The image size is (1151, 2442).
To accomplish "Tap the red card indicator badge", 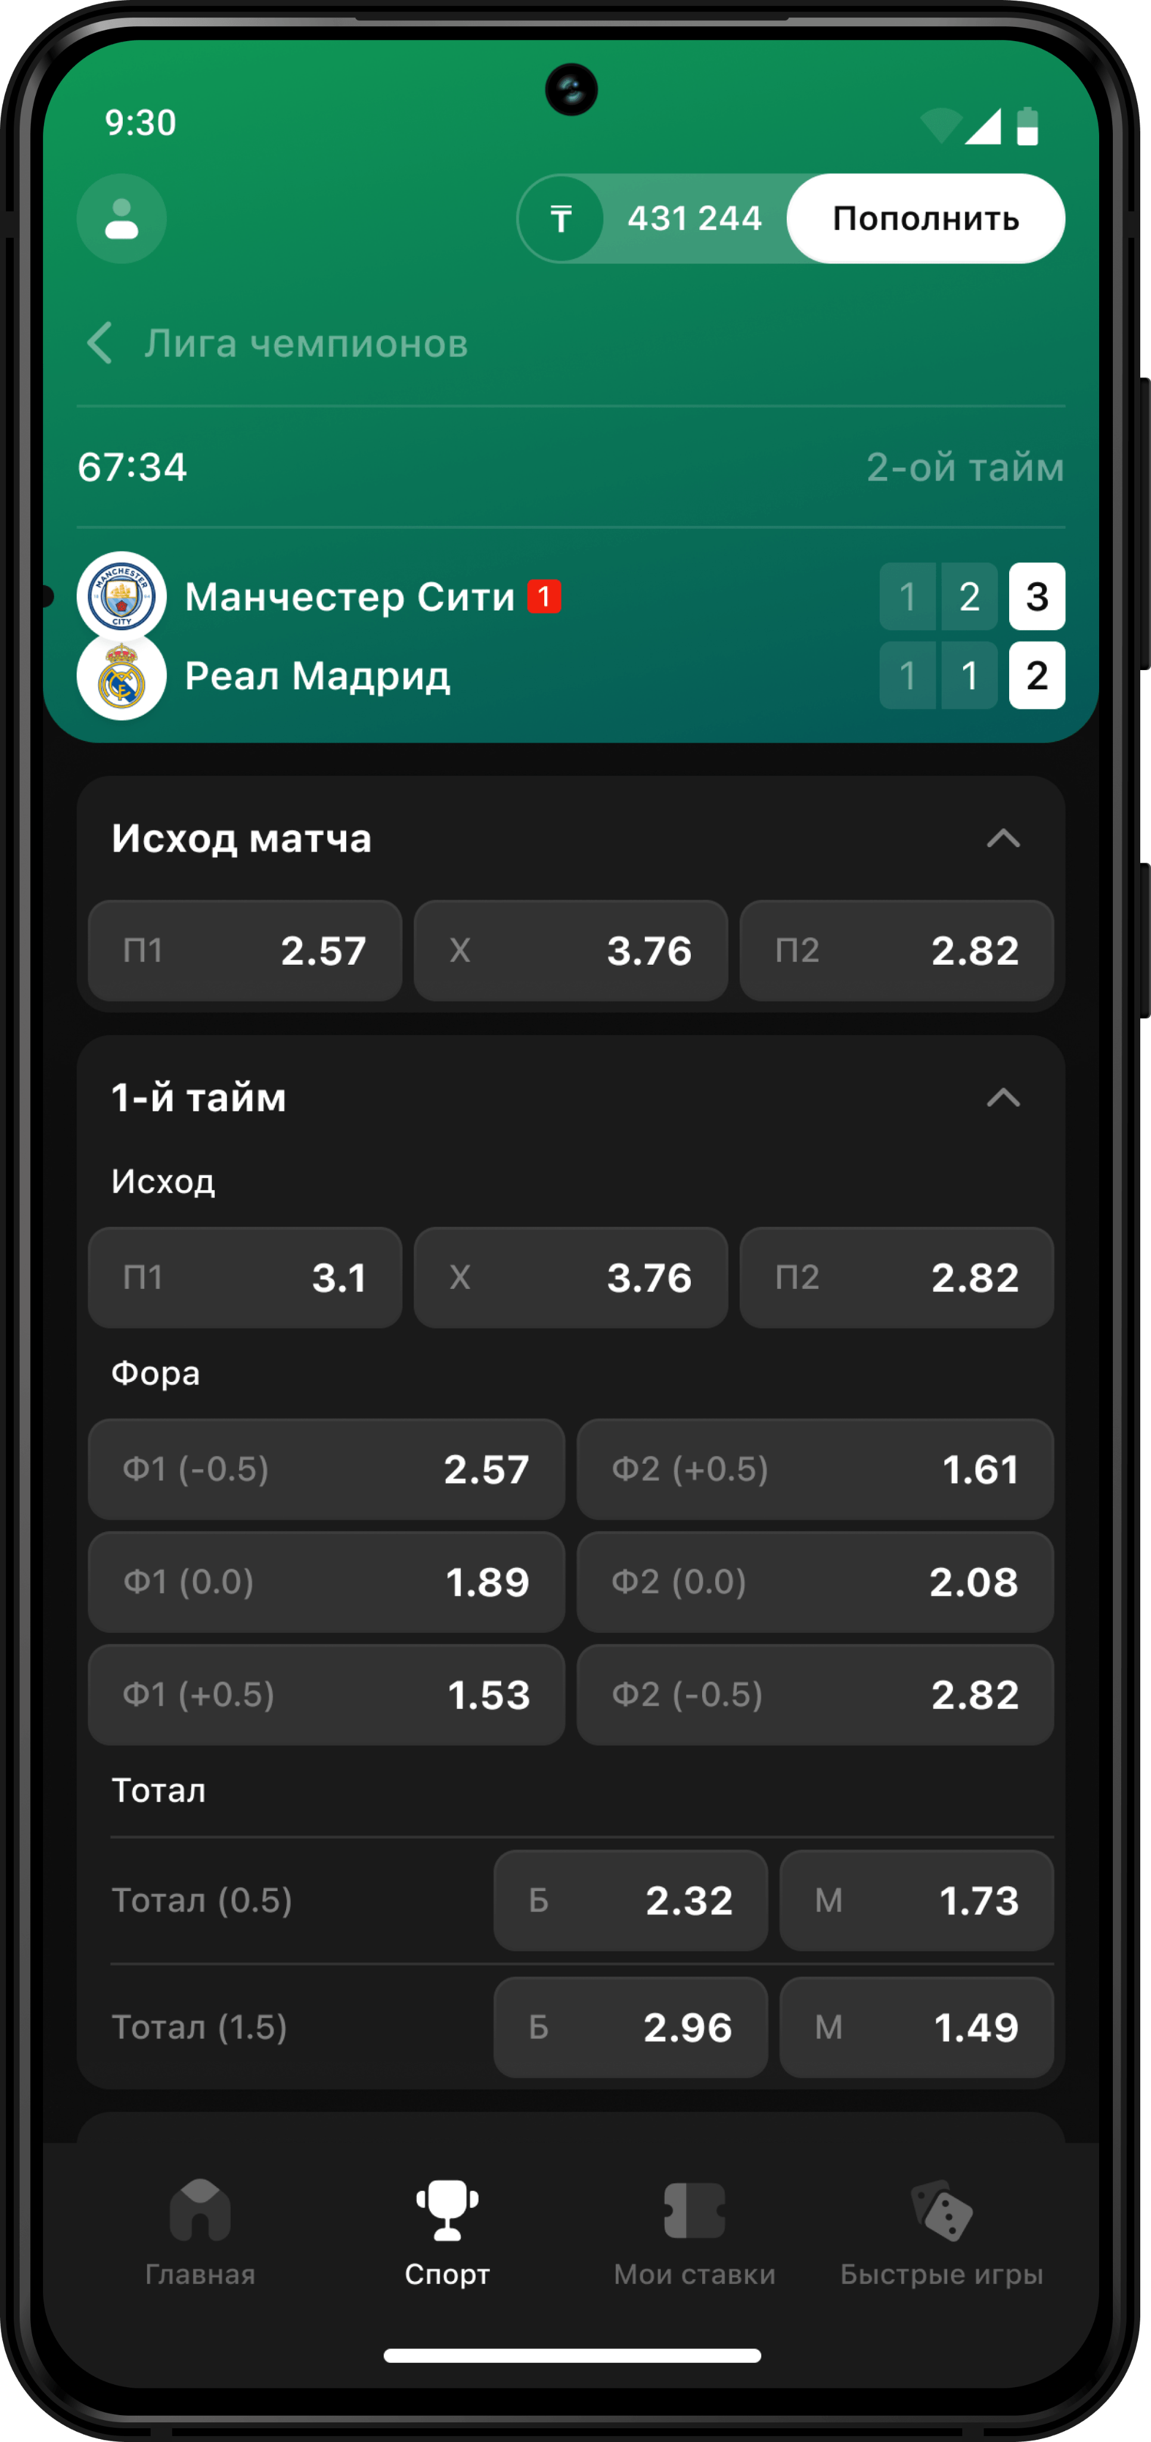I will click(544, 596).
